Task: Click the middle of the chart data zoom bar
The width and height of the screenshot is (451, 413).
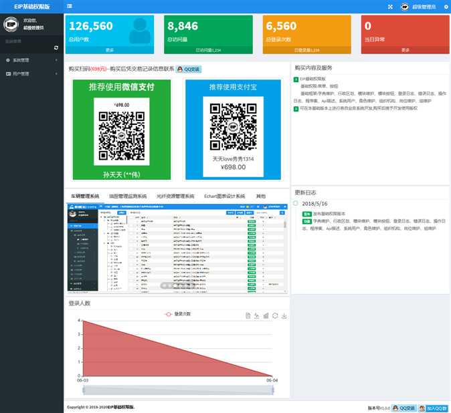Action: 178,390
